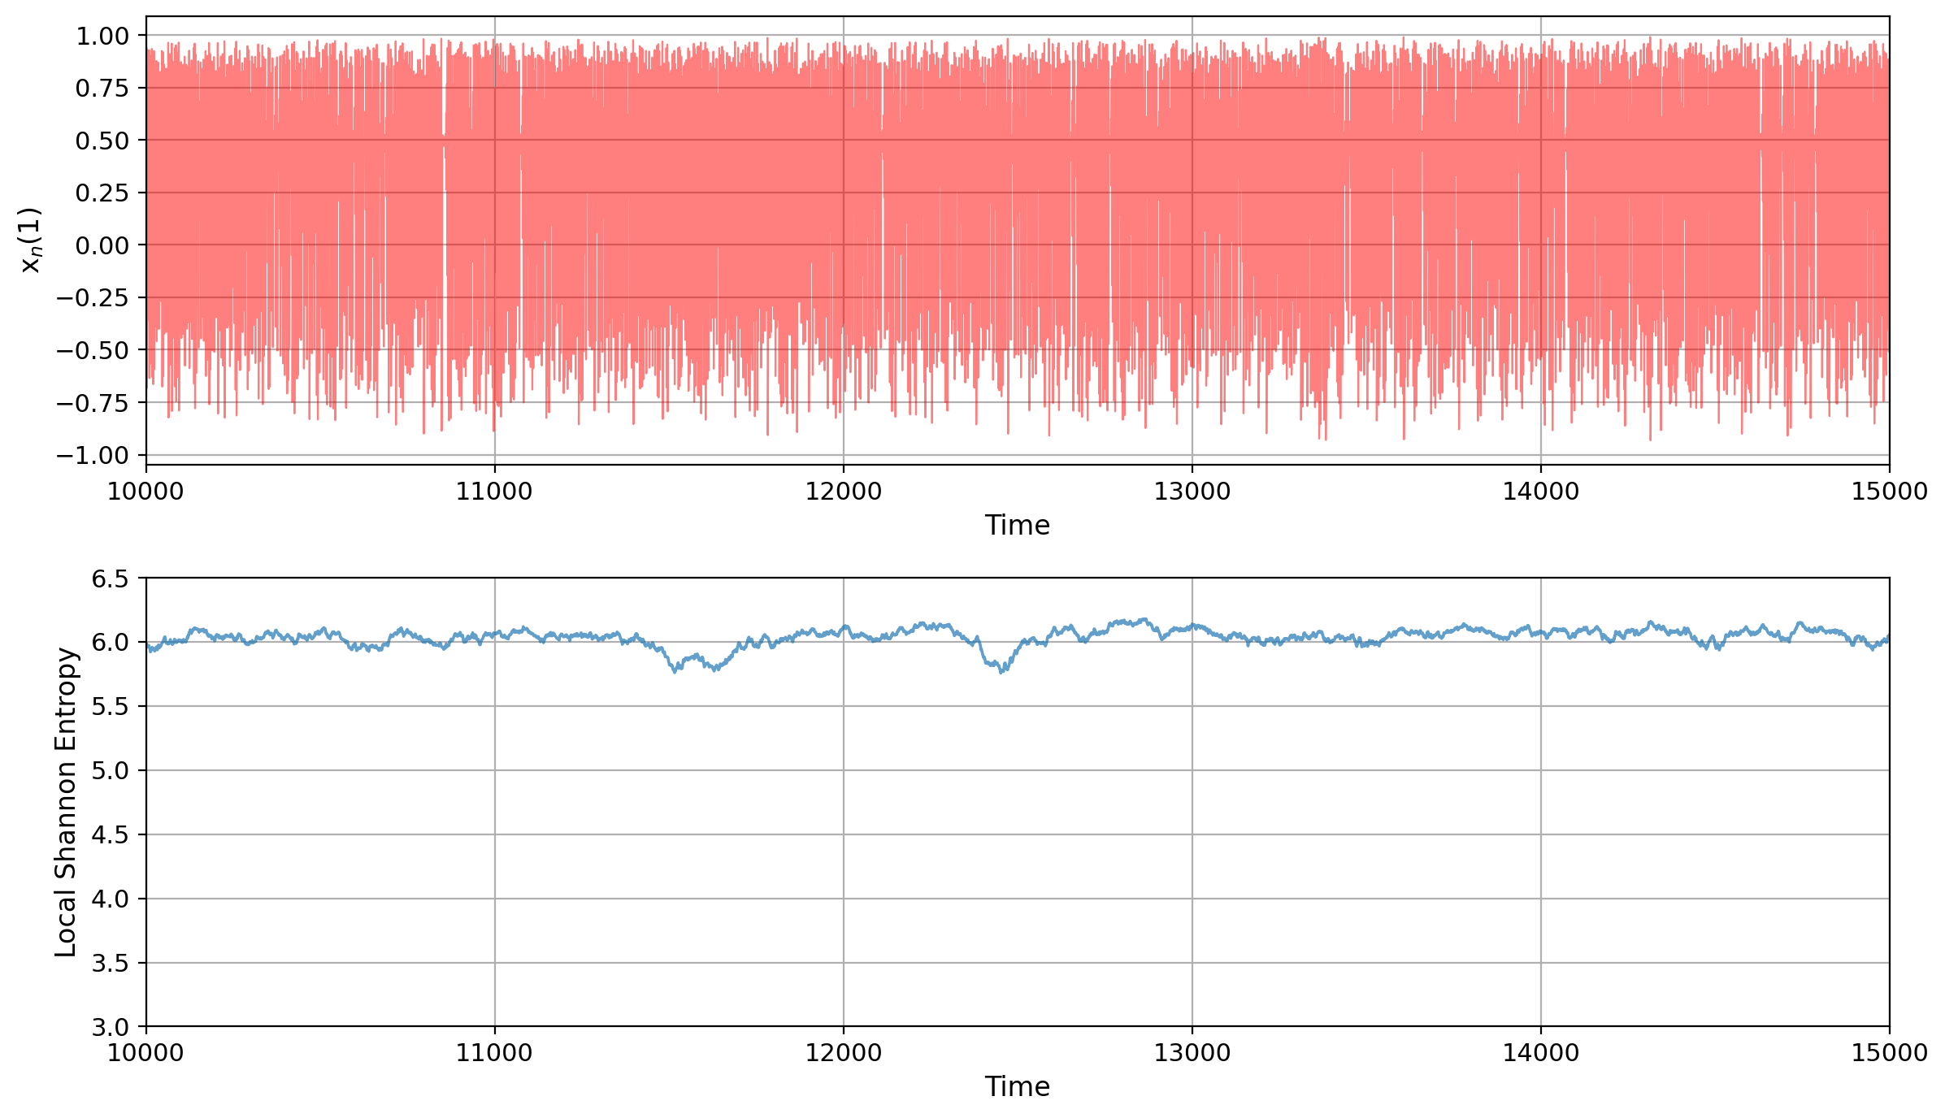Image resolution: width=1945 pixels, height=1118 pixels.
Task: Click the 15000 tick under bottom plot
Action: (x=1889, y=1053)
